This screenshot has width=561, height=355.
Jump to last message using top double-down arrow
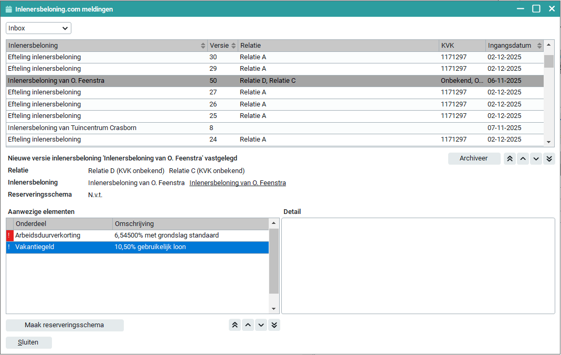tap(549, 159)
